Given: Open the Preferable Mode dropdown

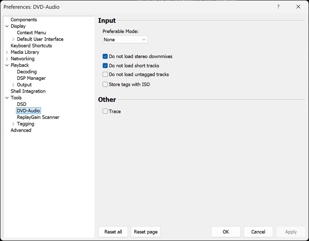Looking at the screenshot, I should point(125,40).
